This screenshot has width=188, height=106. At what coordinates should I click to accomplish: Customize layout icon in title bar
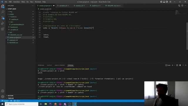point(170,2)
